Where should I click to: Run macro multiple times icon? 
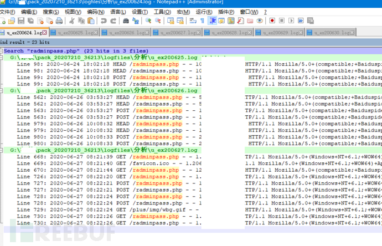click(x=301, y=20)
